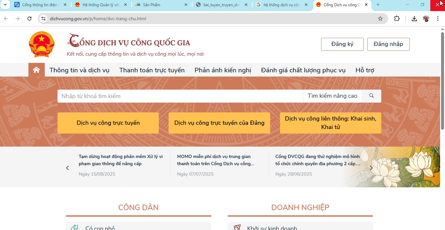Viewport: 445px width, 230px height.
Task: Open the Thanh toán trực tuyến menu
Action: tap(152, 70)
